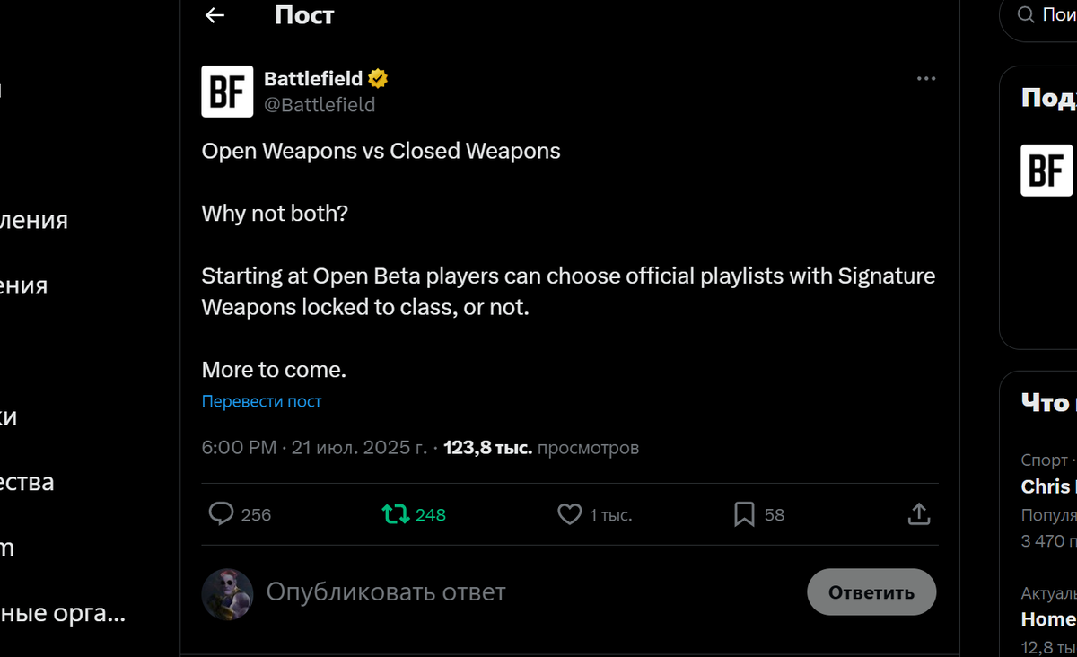Click the Опубликовать ответ reply field
Image resolution: width=1077 pixels, height=657 pixels.
[x=386, y=591]
